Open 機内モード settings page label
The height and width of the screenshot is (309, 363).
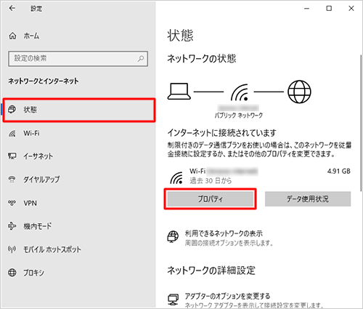click(37, 226)
